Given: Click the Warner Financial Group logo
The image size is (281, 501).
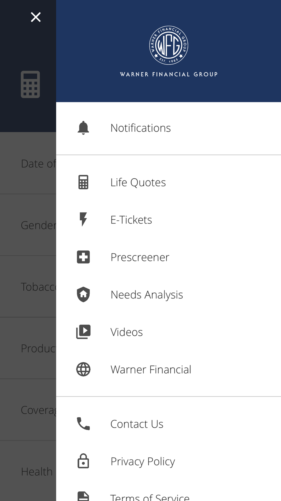Looking at the screenshot, I should tap(169, 45).
